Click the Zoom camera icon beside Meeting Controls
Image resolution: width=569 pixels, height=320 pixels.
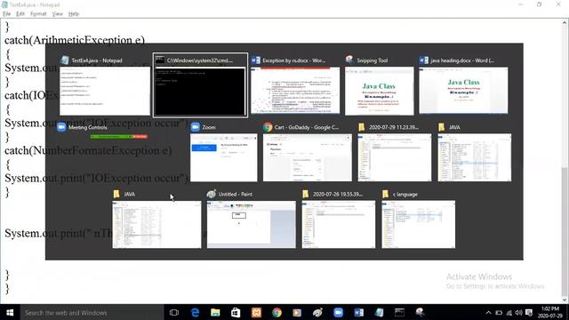61,127
